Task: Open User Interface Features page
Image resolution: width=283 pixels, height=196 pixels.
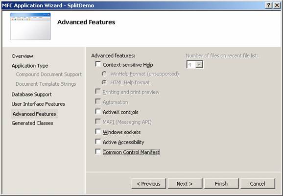Action: 38,104
